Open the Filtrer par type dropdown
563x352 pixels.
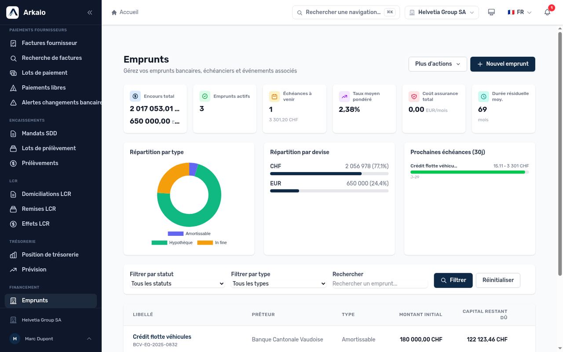tap(279, 284)
